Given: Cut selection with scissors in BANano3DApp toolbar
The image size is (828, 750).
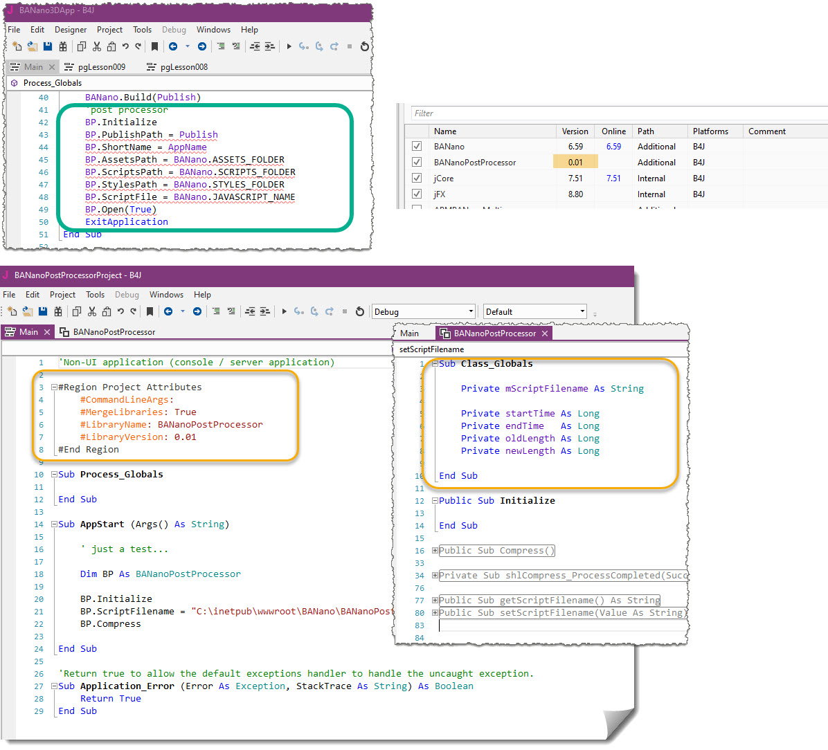Looking at the screenshot, I should coord(97,46).
